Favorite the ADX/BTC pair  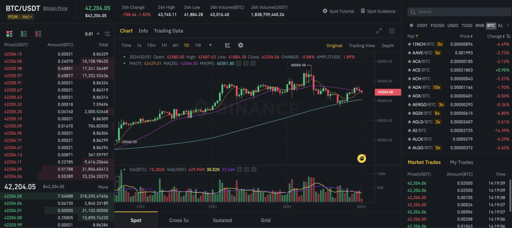coord(409,96)
